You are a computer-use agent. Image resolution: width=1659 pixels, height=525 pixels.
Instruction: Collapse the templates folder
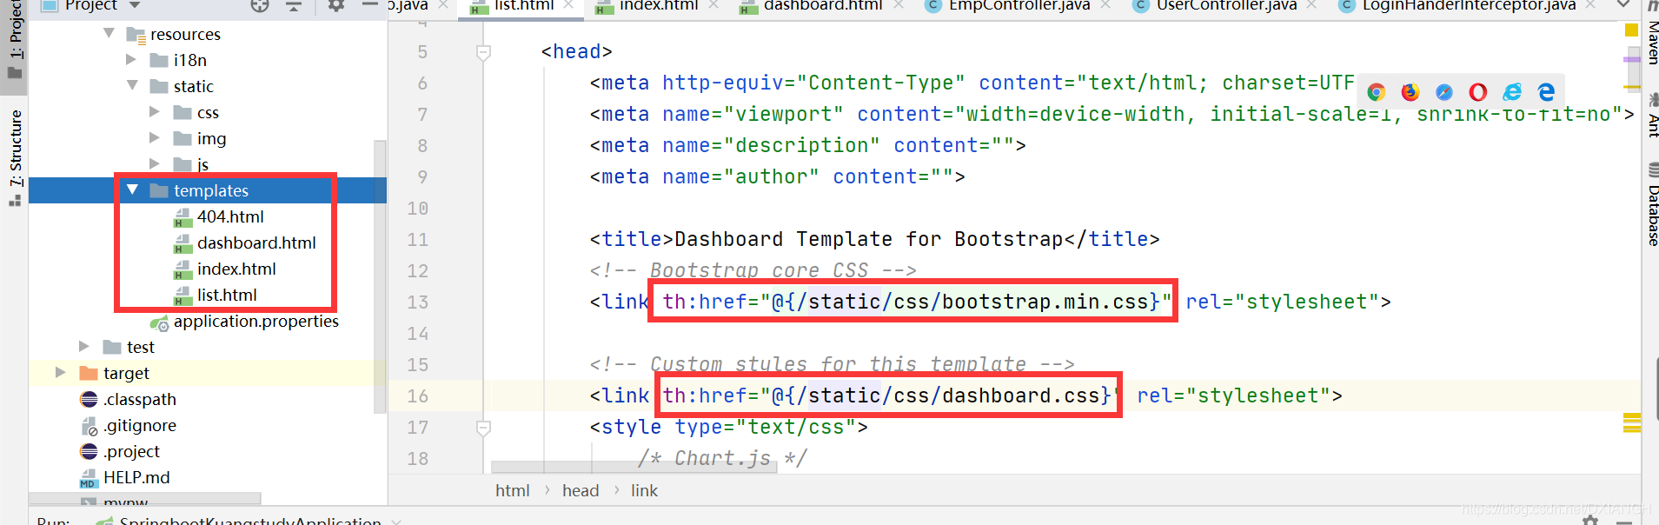tap(132, 189)
